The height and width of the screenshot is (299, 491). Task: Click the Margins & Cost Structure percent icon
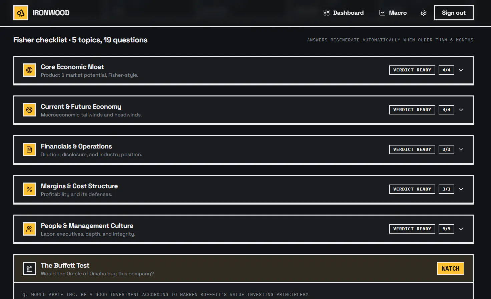[x=29, y=189]
